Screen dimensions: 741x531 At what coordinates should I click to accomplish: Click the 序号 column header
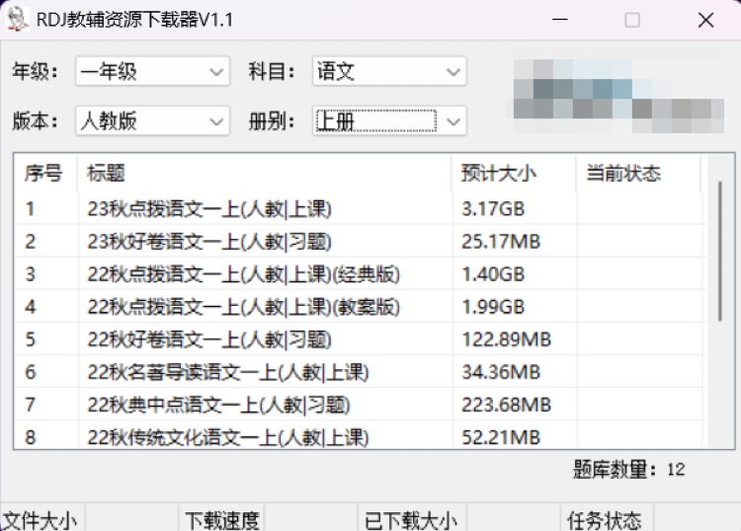click(x=45, y=174)
